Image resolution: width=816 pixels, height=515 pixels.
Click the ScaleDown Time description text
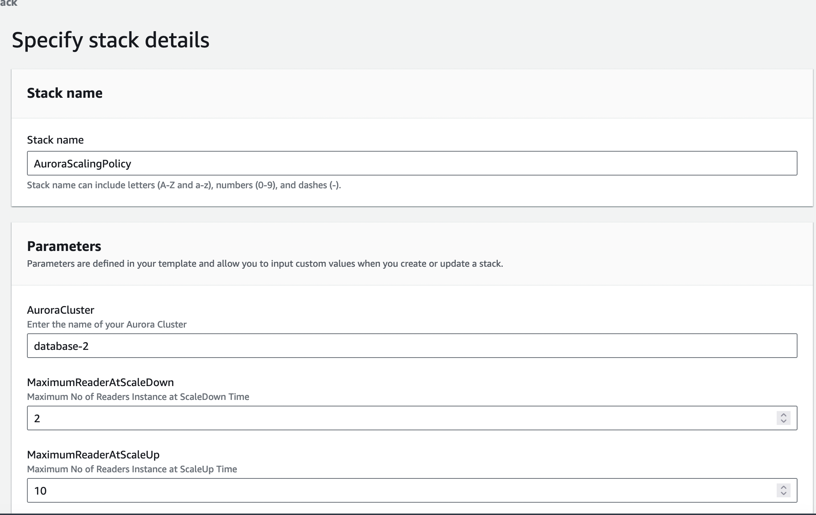click(138, 397)
